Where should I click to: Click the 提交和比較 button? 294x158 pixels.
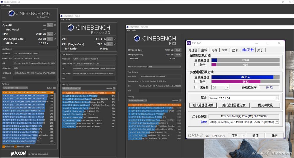click(x=265, y=105)
